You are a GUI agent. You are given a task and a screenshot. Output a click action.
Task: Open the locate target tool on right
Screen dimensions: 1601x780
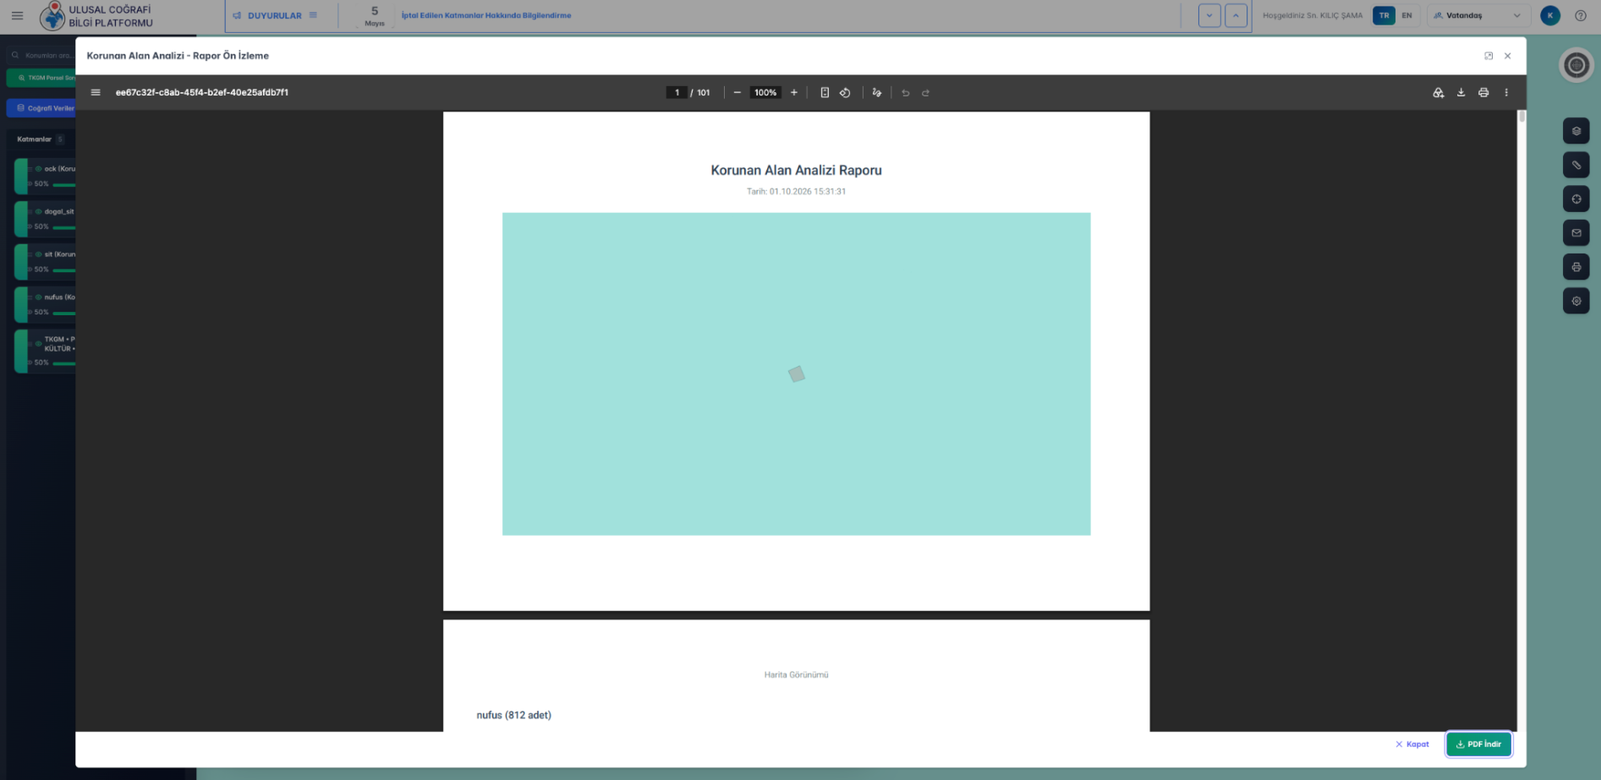click(x=1576, y=199)
